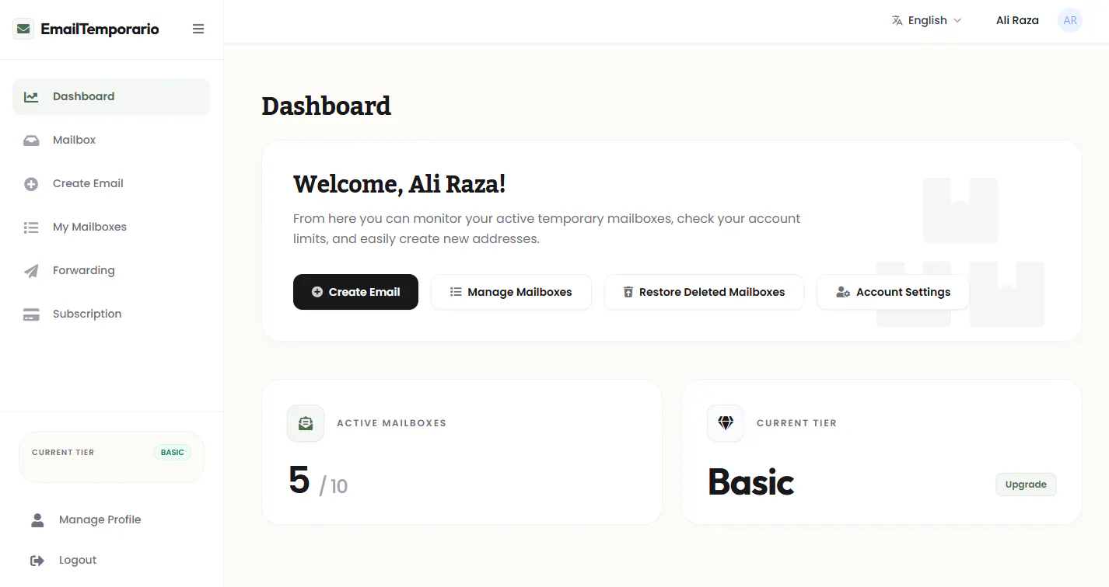Select Create Email in the sidebar
Viewport: 1109px width, 587px height.
pos(111,184)
